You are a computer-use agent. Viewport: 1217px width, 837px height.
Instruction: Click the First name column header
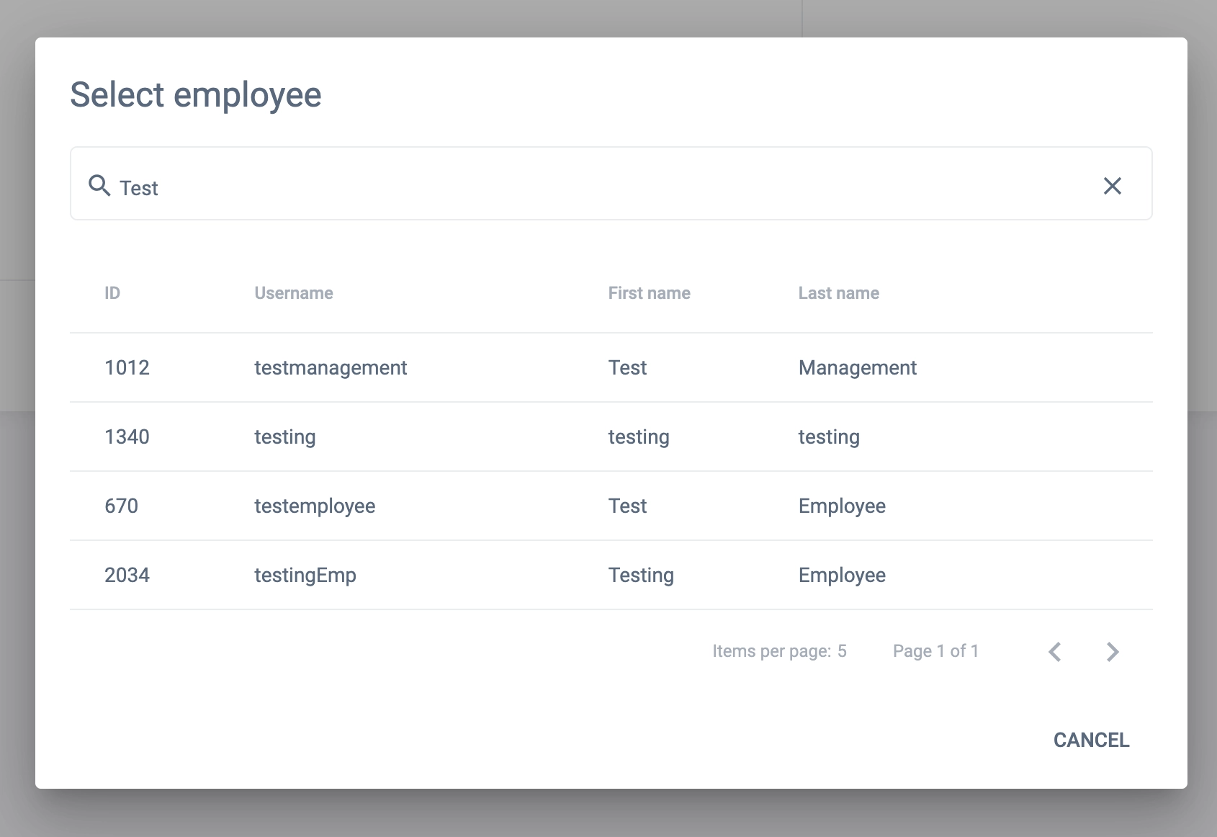point(649,293)
